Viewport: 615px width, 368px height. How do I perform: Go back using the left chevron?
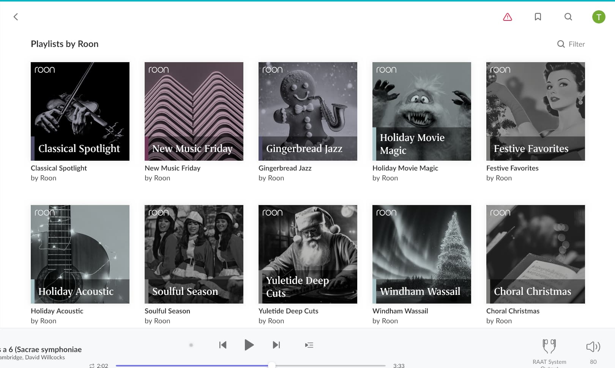point(16,17)
